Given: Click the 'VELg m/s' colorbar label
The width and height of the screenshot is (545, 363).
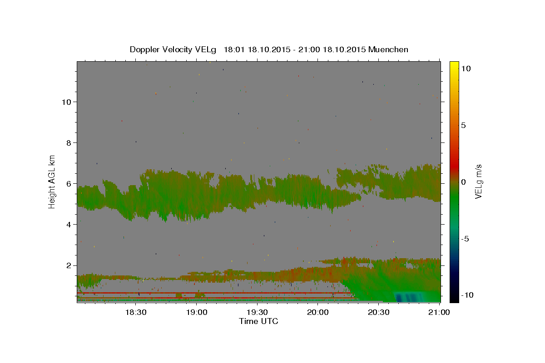Looking at the screenshot, I should tap(478, 181).
